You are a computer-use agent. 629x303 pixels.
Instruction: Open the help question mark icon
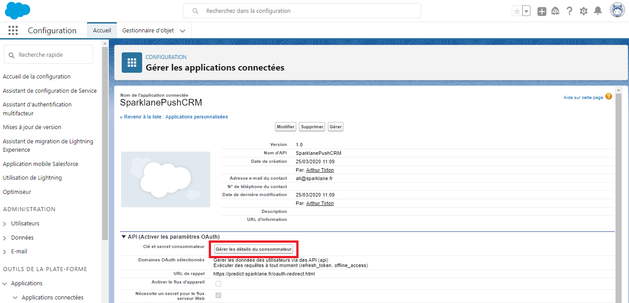569,11
